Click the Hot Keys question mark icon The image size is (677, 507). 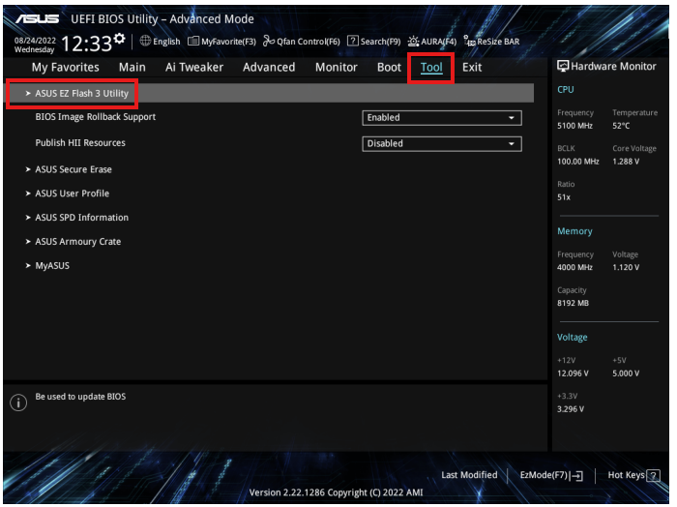click(653, 475)
